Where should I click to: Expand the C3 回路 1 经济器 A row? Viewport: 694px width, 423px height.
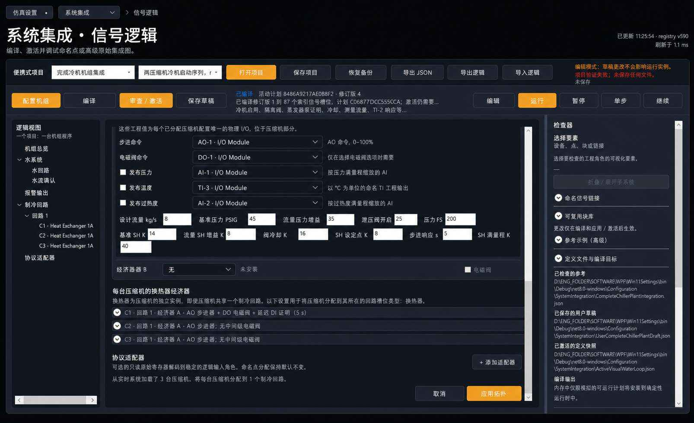[117, 339]
